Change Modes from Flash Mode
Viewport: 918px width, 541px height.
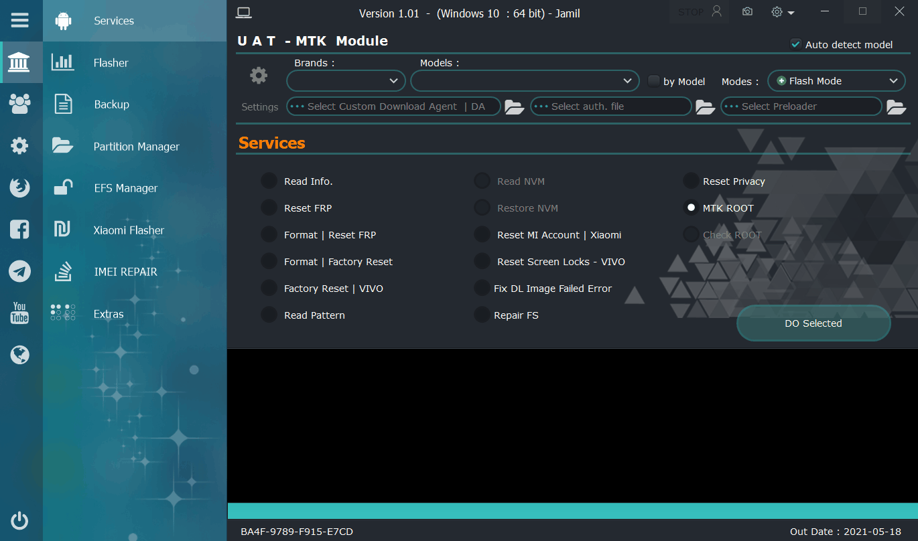[x=836, y=80]
